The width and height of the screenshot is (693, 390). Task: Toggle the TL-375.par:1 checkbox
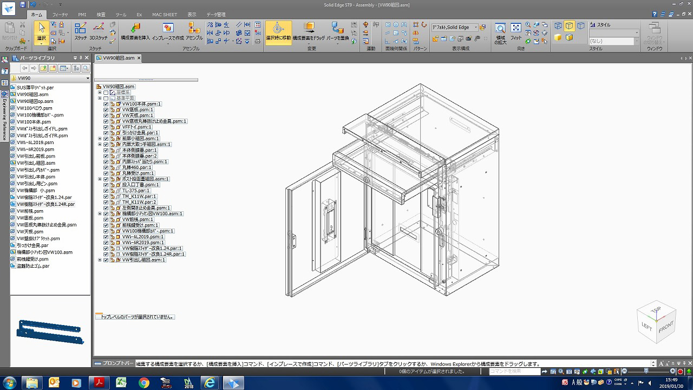coord(106,191)
